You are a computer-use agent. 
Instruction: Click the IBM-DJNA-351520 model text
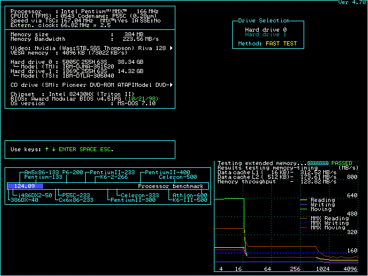pyautogui.click(x=88, y=67)
